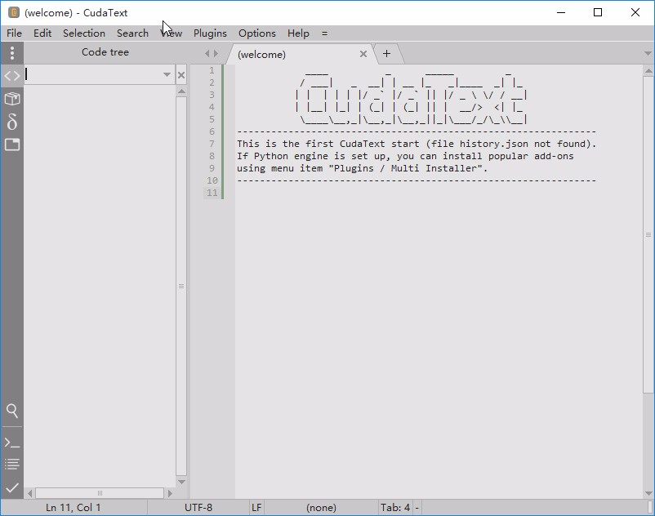
Task: Click the CudaText app icon in title bar
Action: click(x=14, y=12)
